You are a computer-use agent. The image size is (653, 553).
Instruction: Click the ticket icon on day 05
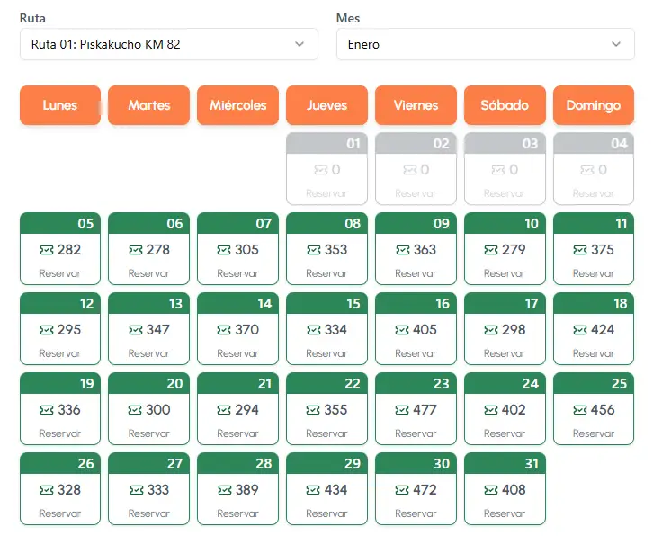pos(47,250)
